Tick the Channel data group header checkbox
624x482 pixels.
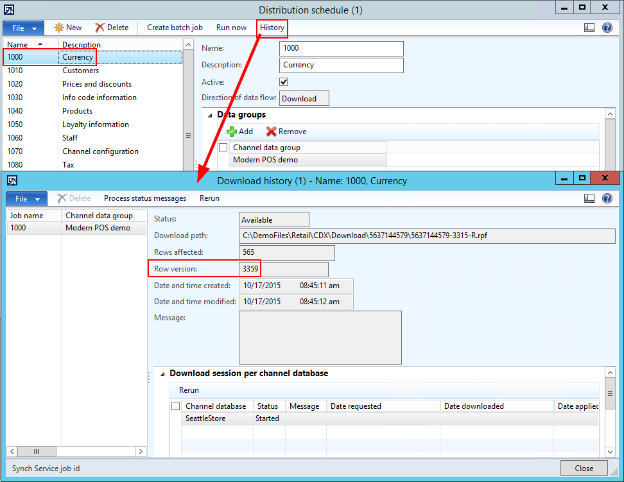point(223,147)
